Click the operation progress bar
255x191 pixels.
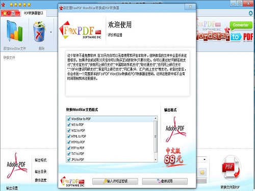(x=201, y=180)
